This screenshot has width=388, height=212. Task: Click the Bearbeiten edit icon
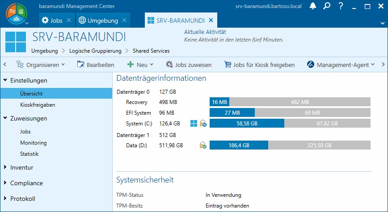[80, 64]
